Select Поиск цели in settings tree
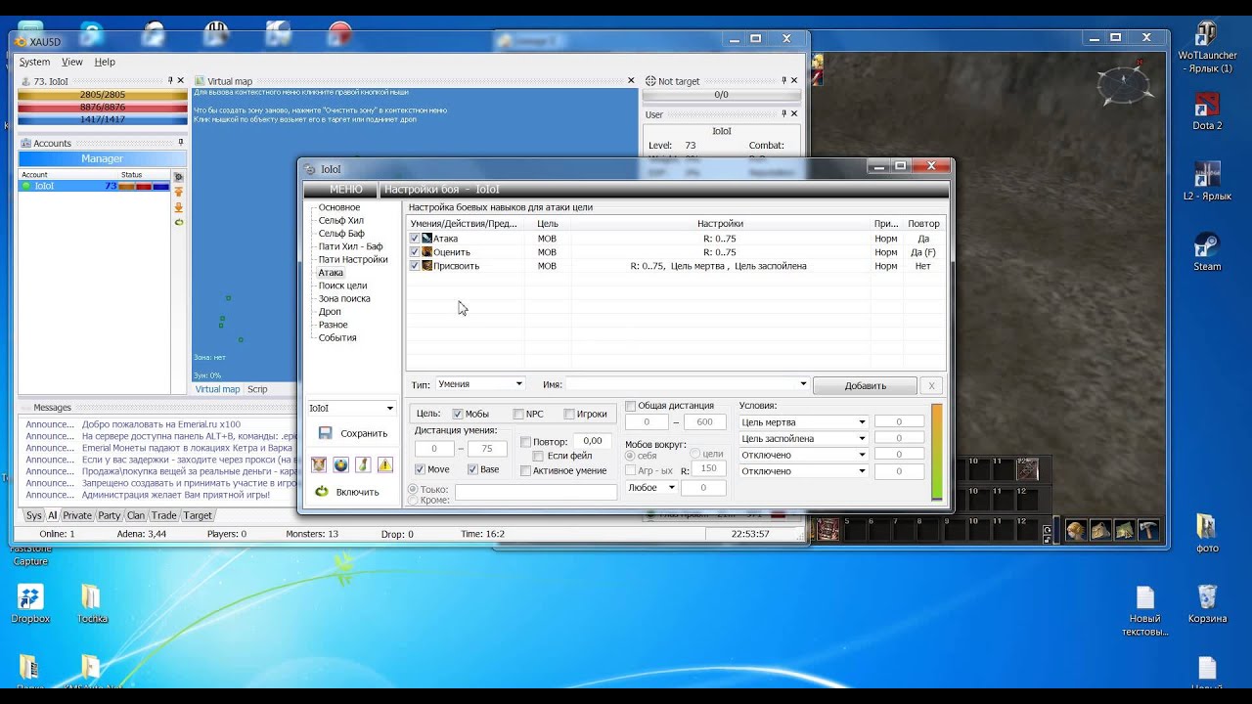This screenshot has height=704, width=1252. coord(342,286)
